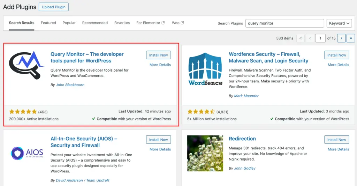357x186 pixels.
Task: Click 200,000+ Active Installations text
Action: pyautogui.click(x=34, y=119)
